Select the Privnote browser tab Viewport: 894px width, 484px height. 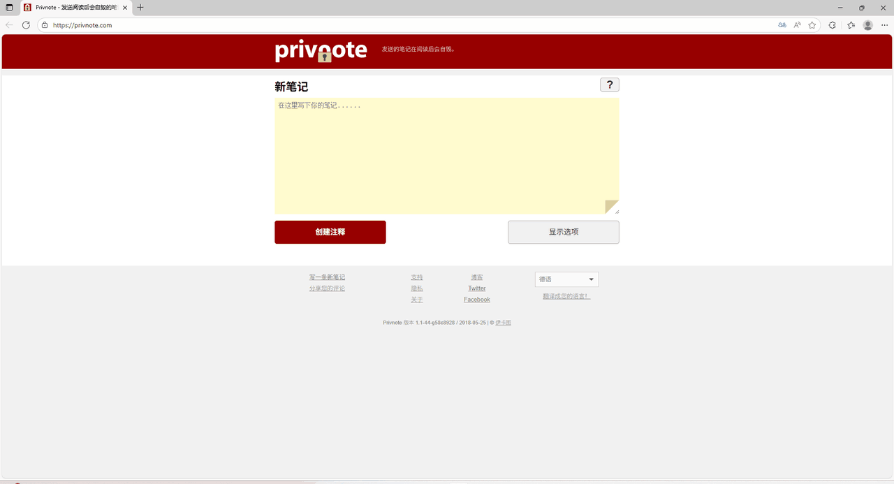point(75,8)
